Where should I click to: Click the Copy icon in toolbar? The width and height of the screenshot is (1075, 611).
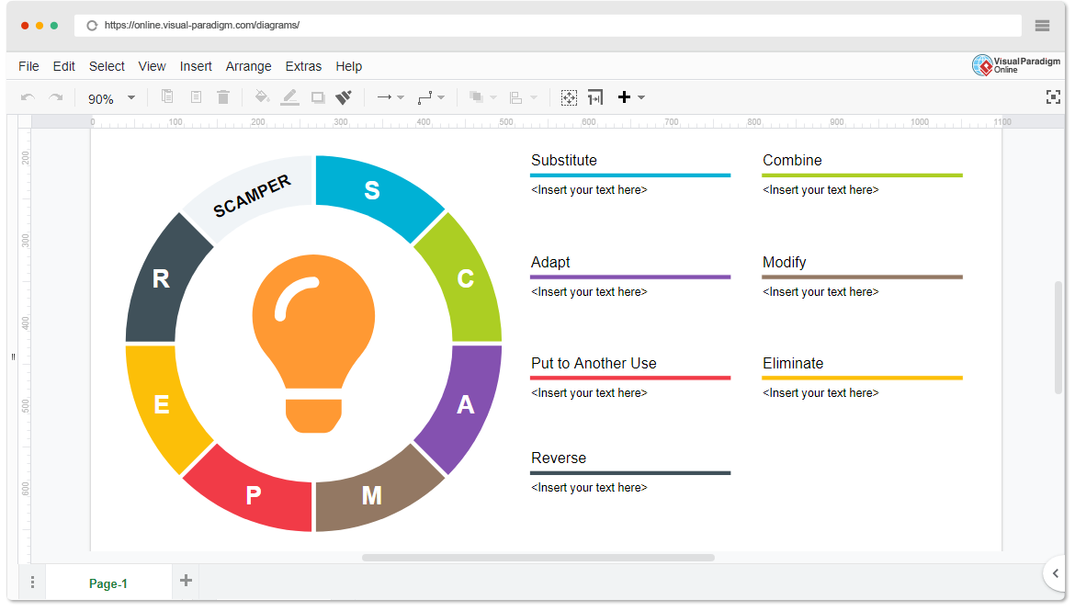coord(167,96)
